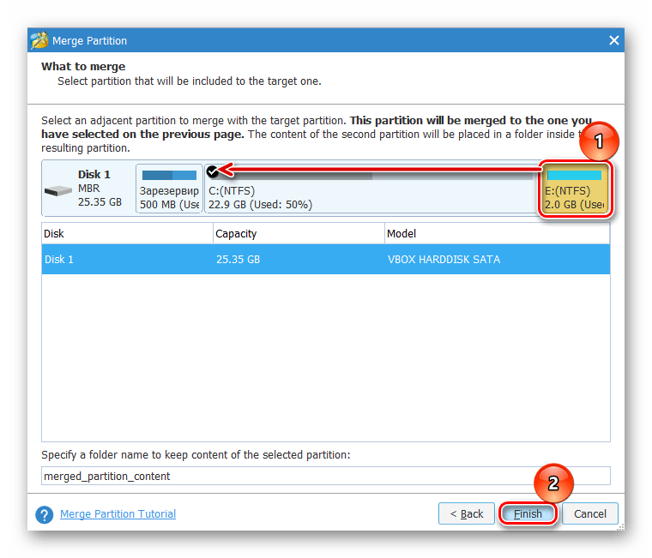Click the blue question mark help icon
The height and width of the screenshot is (558, 652).
click(44, 514)
